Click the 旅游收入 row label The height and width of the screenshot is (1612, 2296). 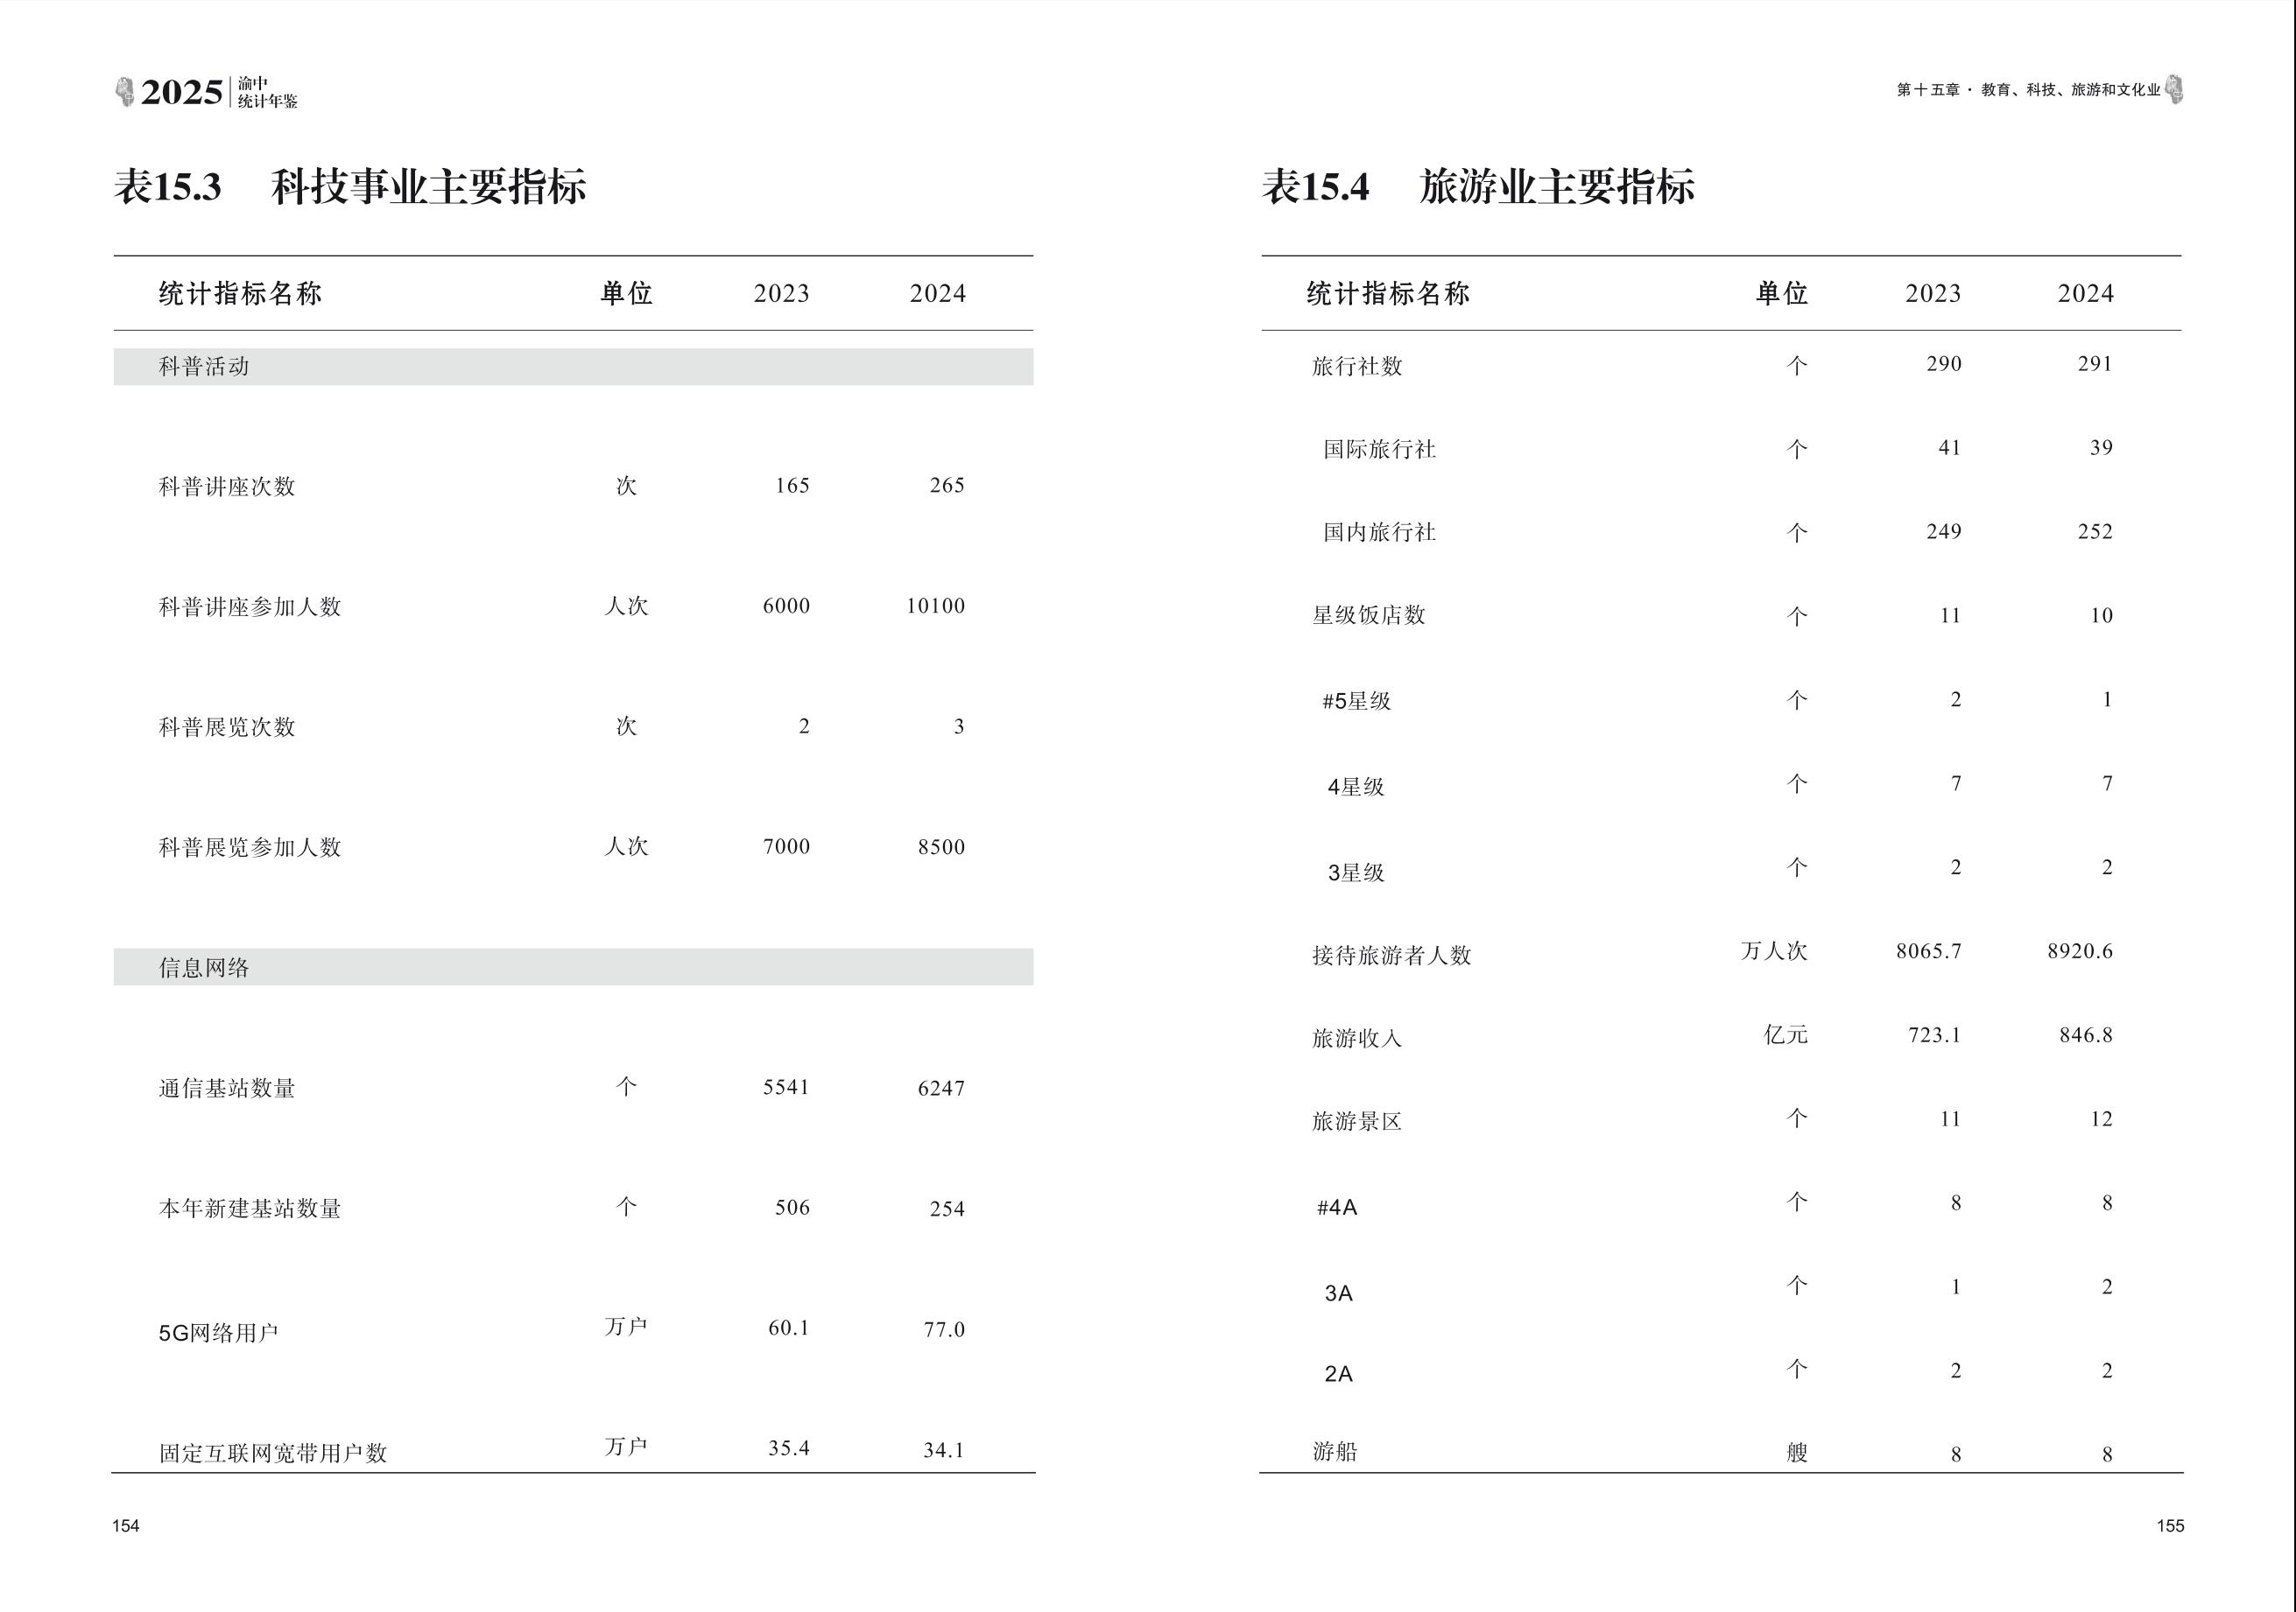point(1357,1040)
